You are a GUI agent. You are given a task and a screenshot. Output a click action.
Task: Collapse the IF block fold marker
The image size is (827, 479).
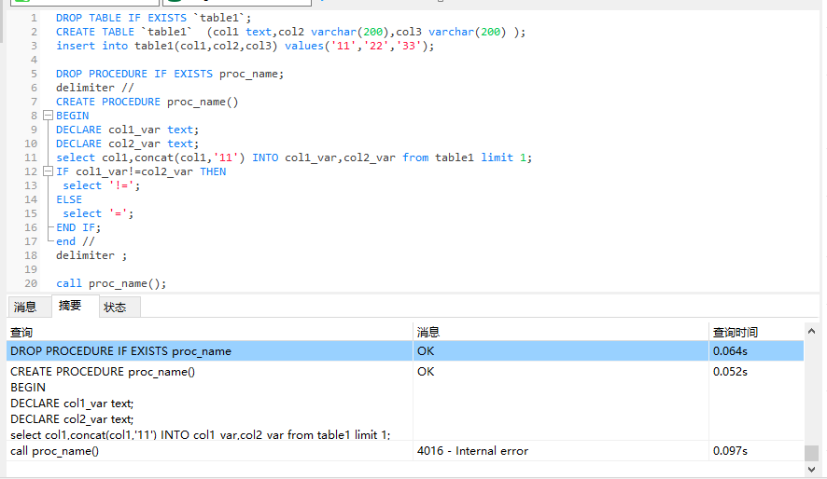pos(48,171)
